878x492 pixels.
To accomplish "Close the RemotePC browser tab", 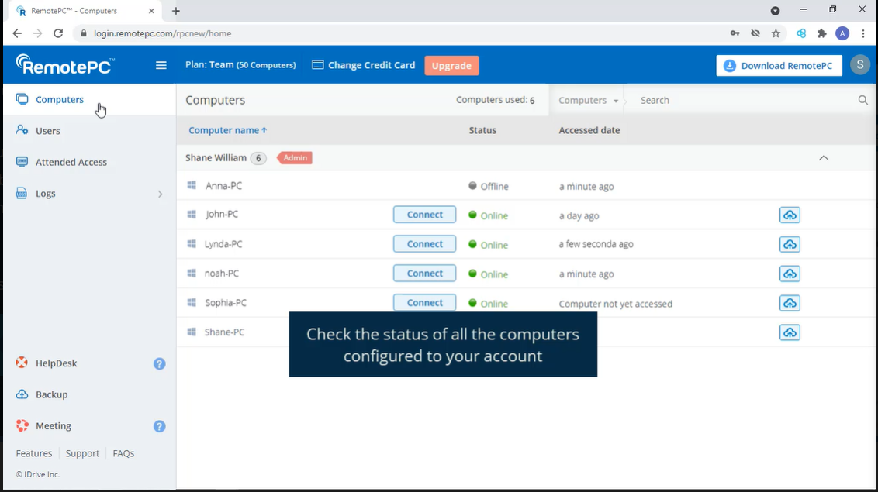I will 151,11.
